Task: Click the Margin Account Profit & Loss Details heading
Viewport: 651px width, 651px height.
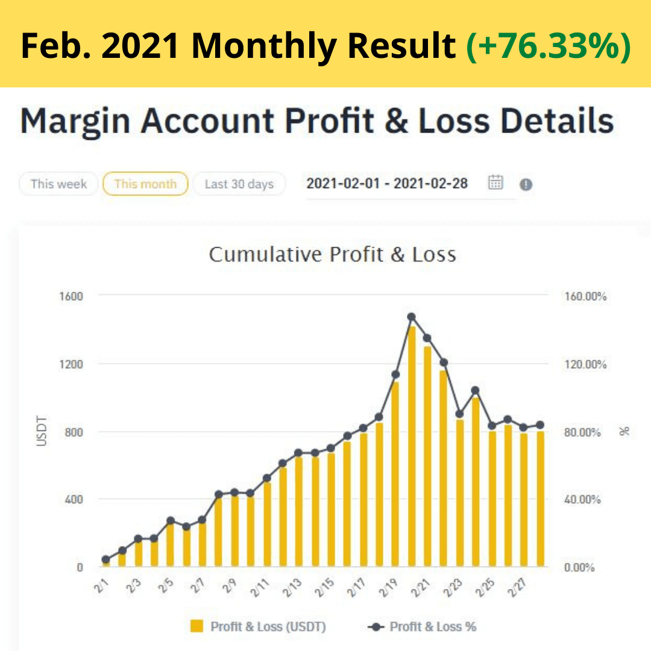Action: point(317,121)
